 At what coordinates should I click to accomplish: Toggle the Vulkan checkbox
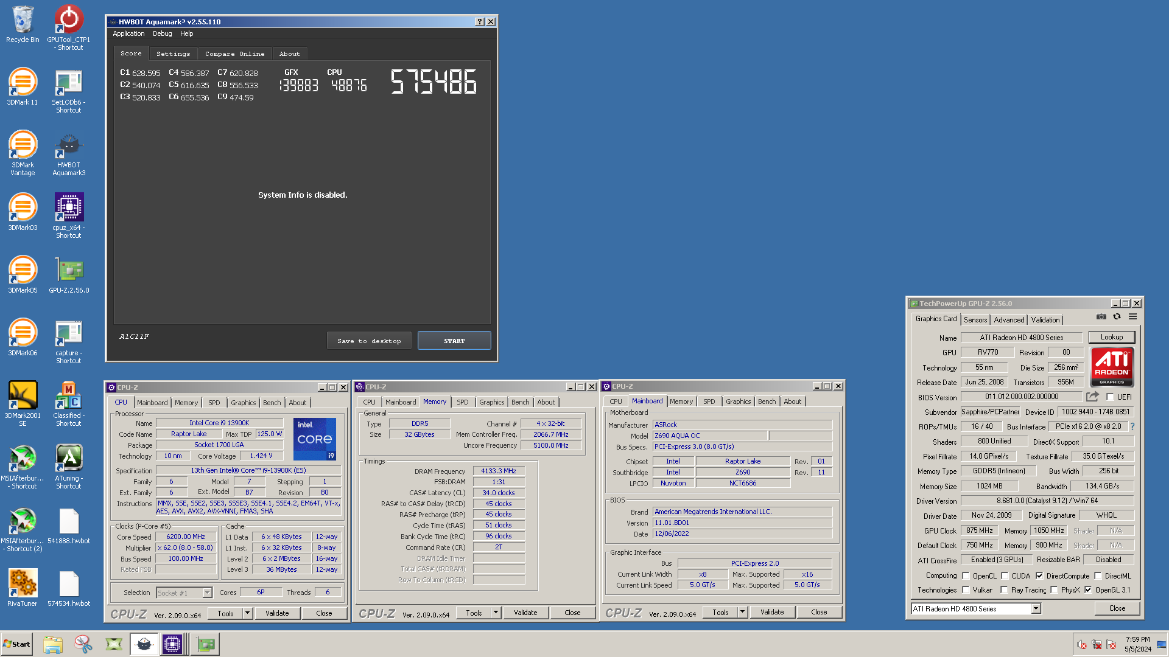[966, 590]
